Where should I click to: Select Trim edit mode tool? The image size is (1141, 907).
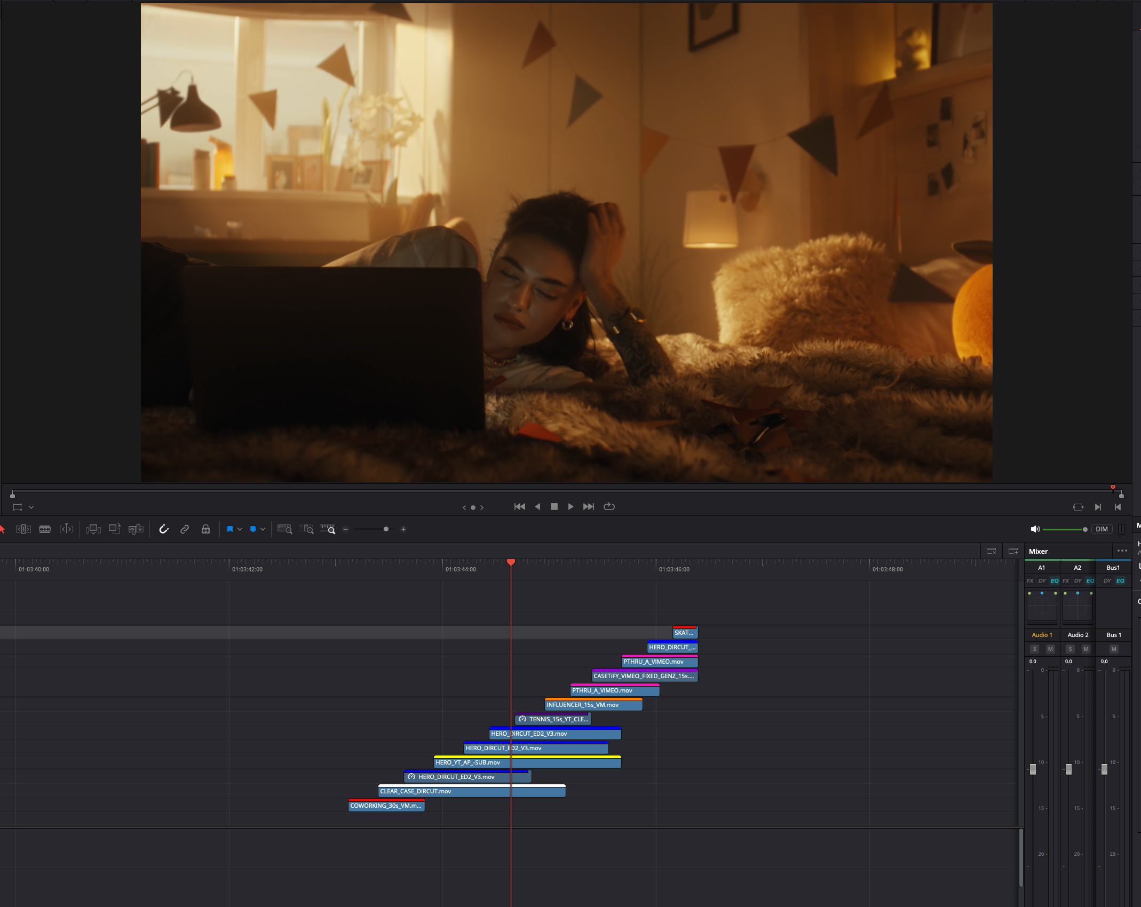click(23, 529)
